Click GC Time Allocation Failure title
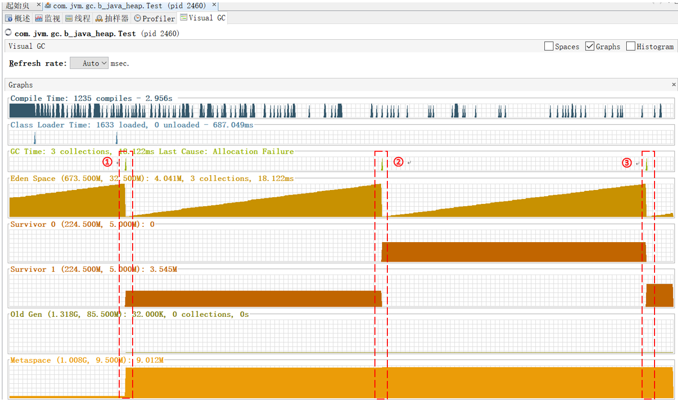The height and width of the screenshot is (401, 678). point(152,151)
